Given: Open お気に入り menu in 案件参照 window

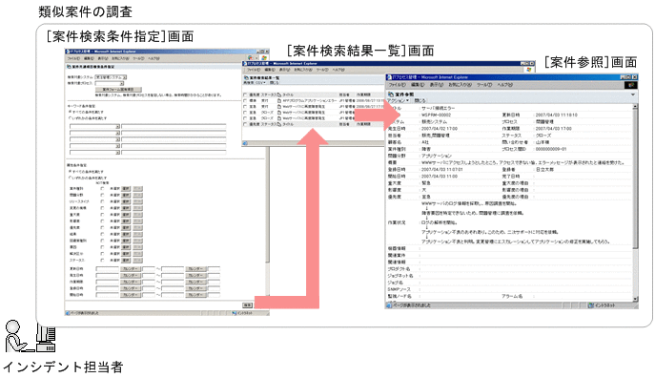Looking at the screenshot, I should (x=460, y=85).
